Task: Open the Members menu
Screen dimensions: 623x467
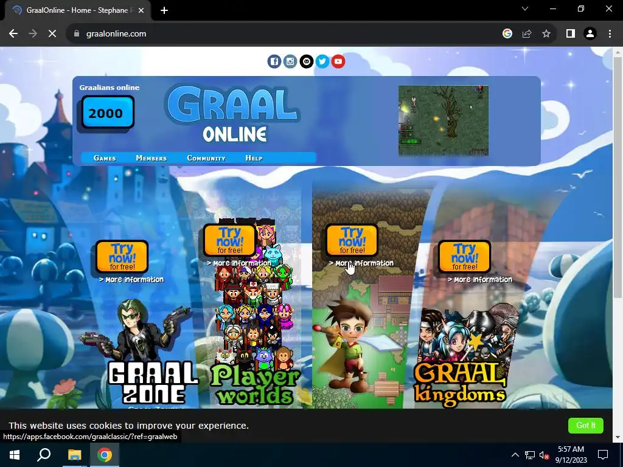Action: point(151,158)
